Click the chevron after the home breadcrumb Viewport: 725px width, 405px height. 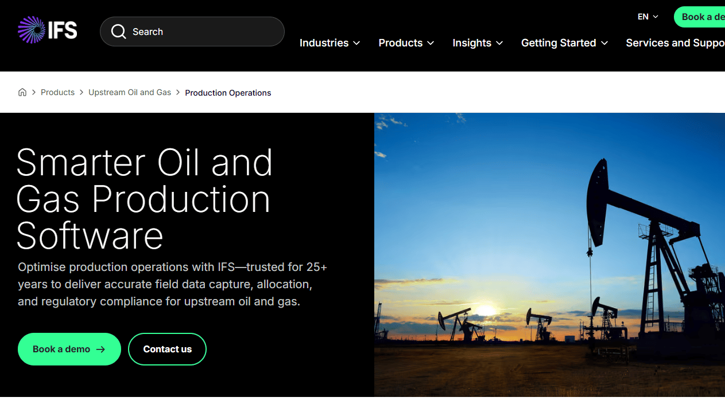click(34, 92)
